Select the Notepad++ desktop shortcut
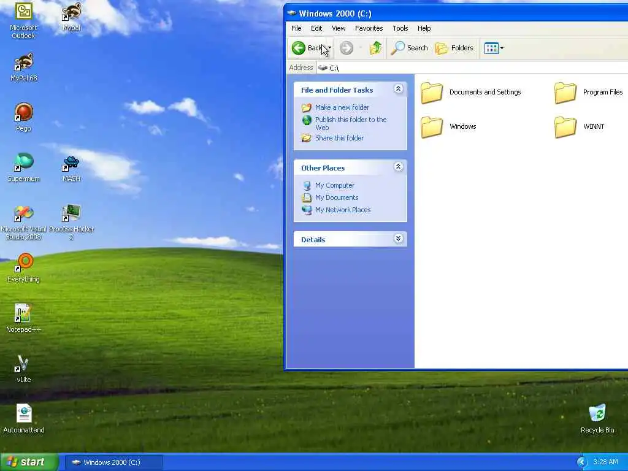 point(24,318)
